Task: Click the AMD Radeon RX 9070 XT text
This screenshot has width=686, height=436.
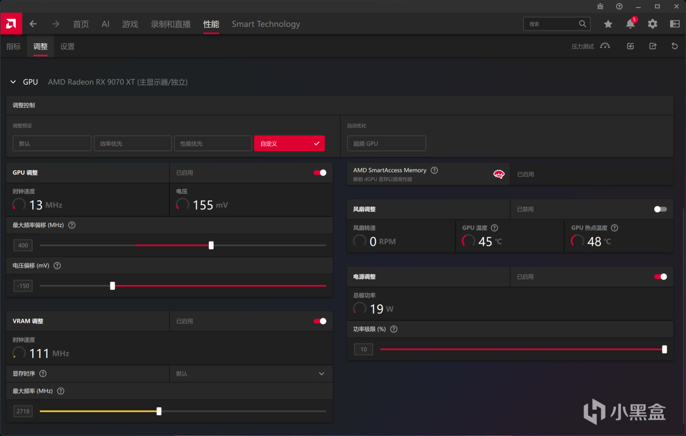Action: coord(118,82)
